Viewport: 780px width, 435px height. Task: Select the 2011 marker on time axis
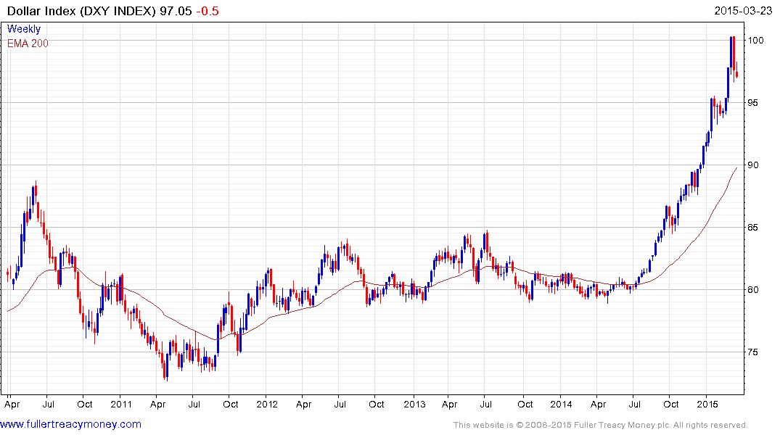(x=120, y=404)
